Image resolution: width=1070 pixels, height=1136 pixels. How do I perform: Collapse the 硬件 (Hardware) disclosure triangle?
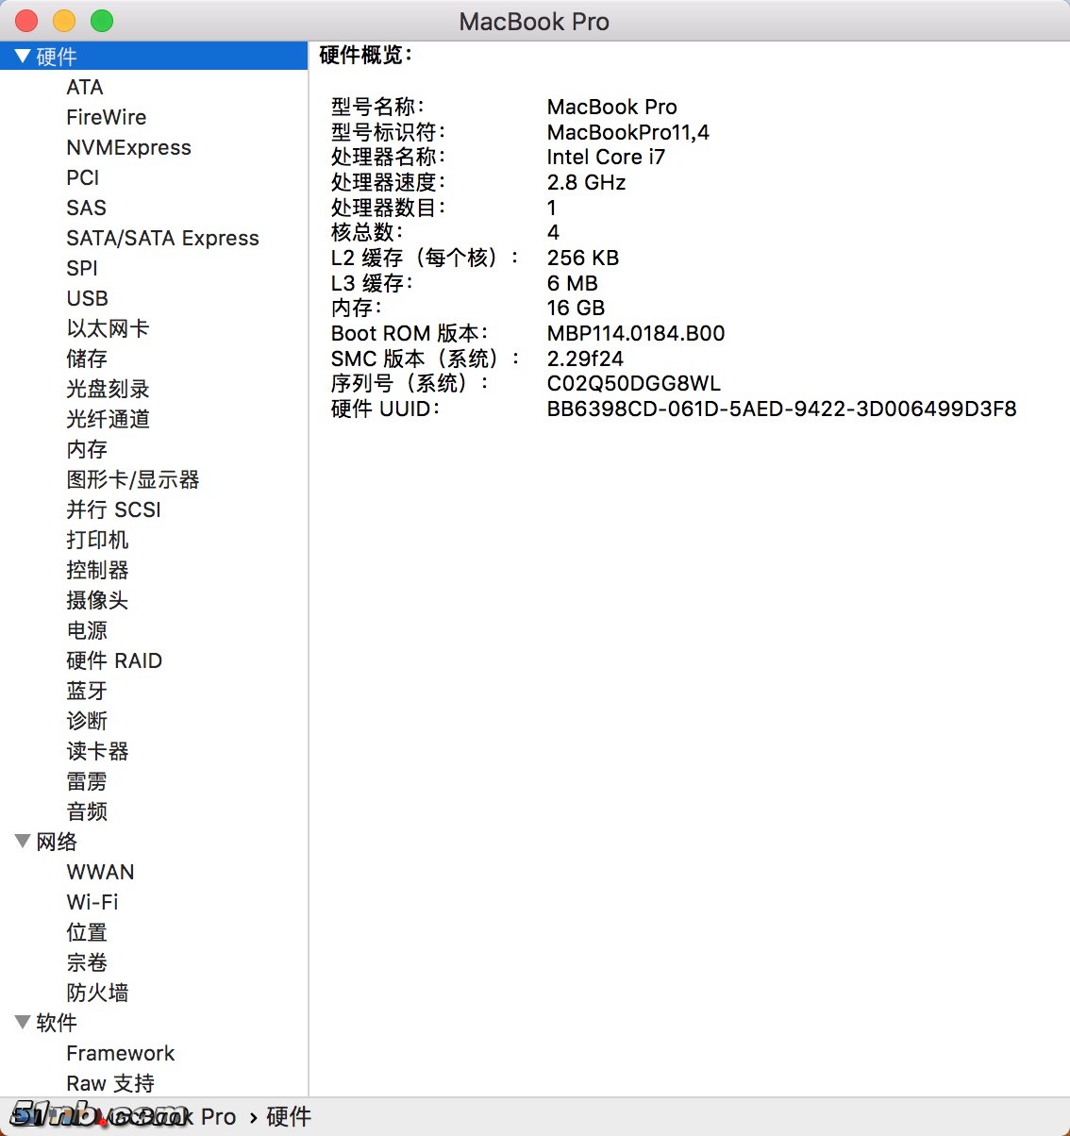pos(23,57)
